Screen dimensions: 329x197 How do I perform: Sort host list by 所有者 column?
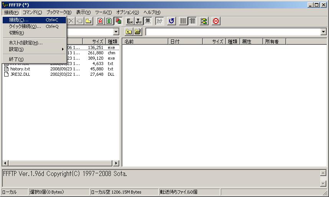(x=274, y=41)
